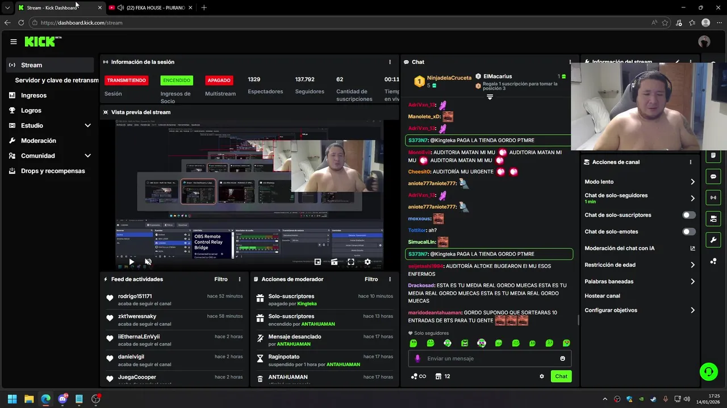Viewport: 727px width, 408px height.
Task: Open the new browser tab plus button
Action: click(x=204, y=7)
